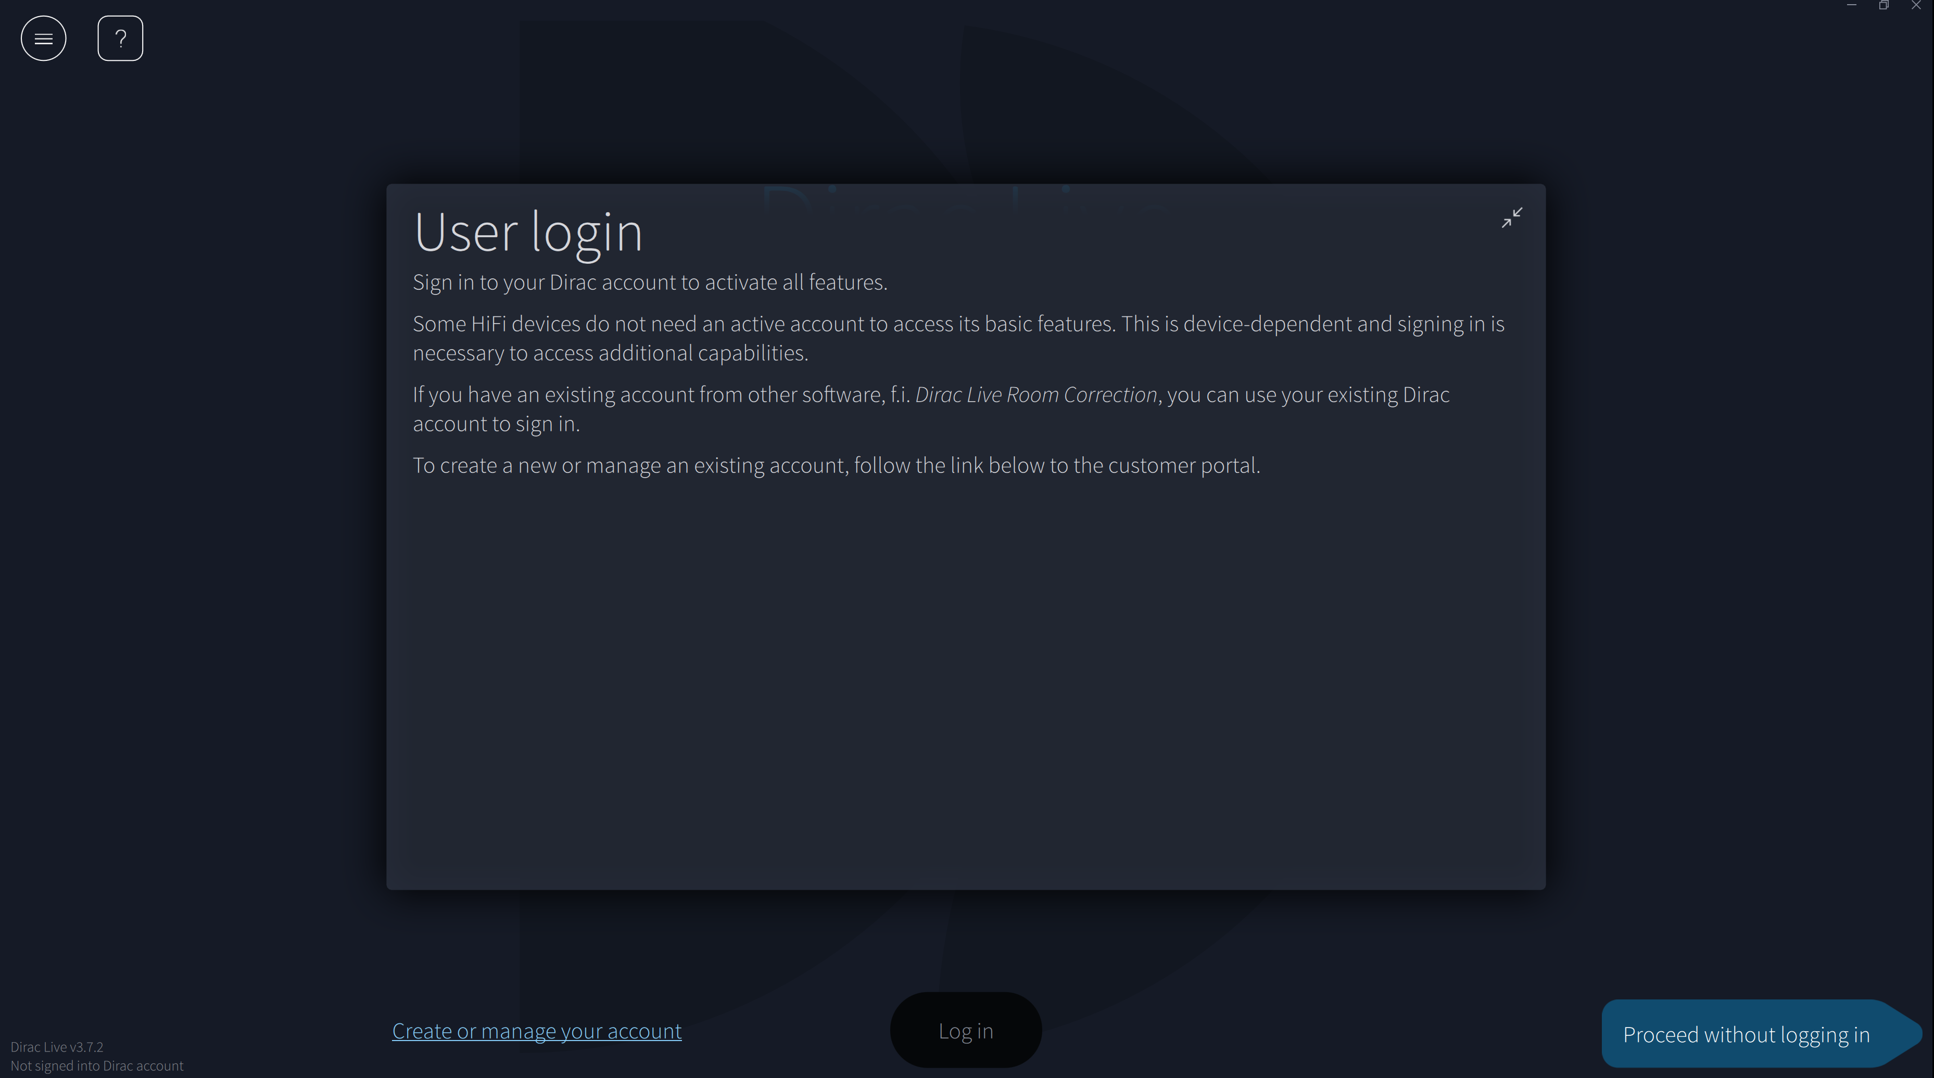Click the Log in button
1934x1078 pixels.
tap(966, 1030)
